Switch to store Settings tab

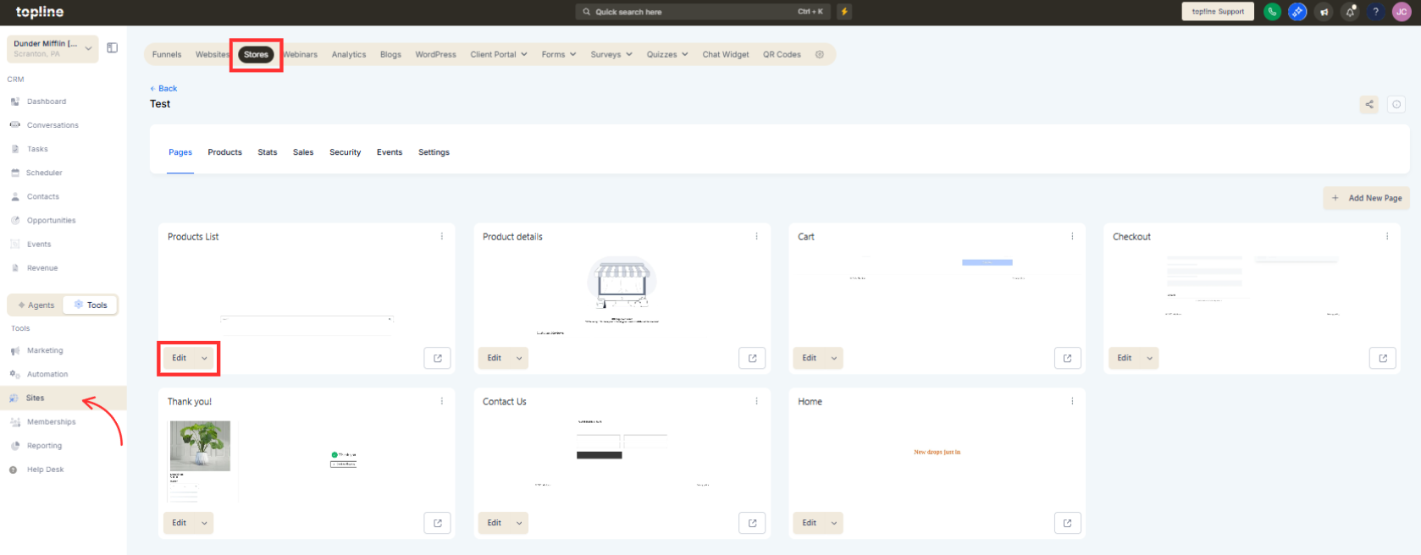click(434, 152)
